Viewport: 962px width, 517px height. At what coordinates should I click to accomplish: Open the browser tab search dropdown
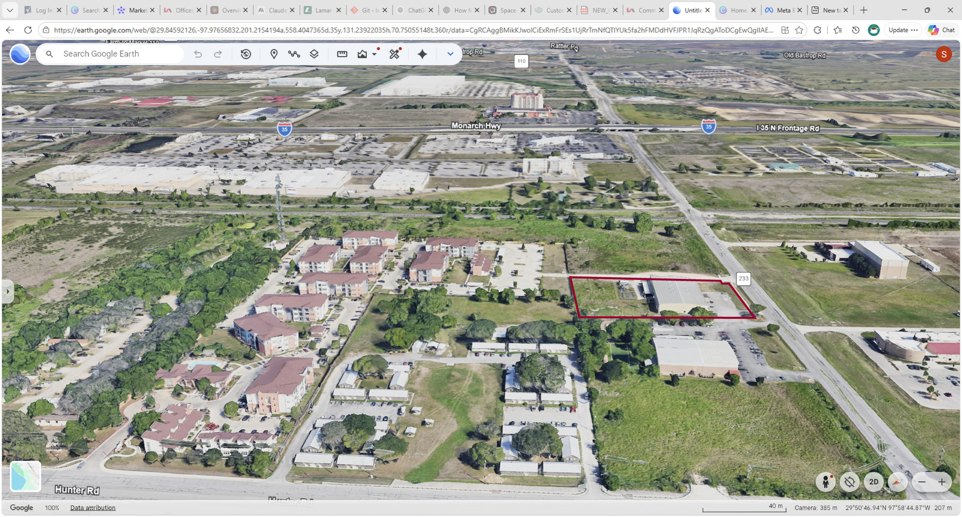[x=10, y=10]
